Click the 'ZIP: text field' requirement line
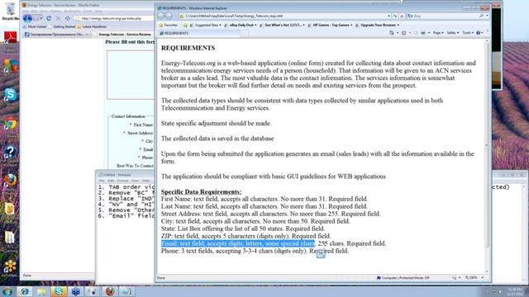 coord(246,236)
